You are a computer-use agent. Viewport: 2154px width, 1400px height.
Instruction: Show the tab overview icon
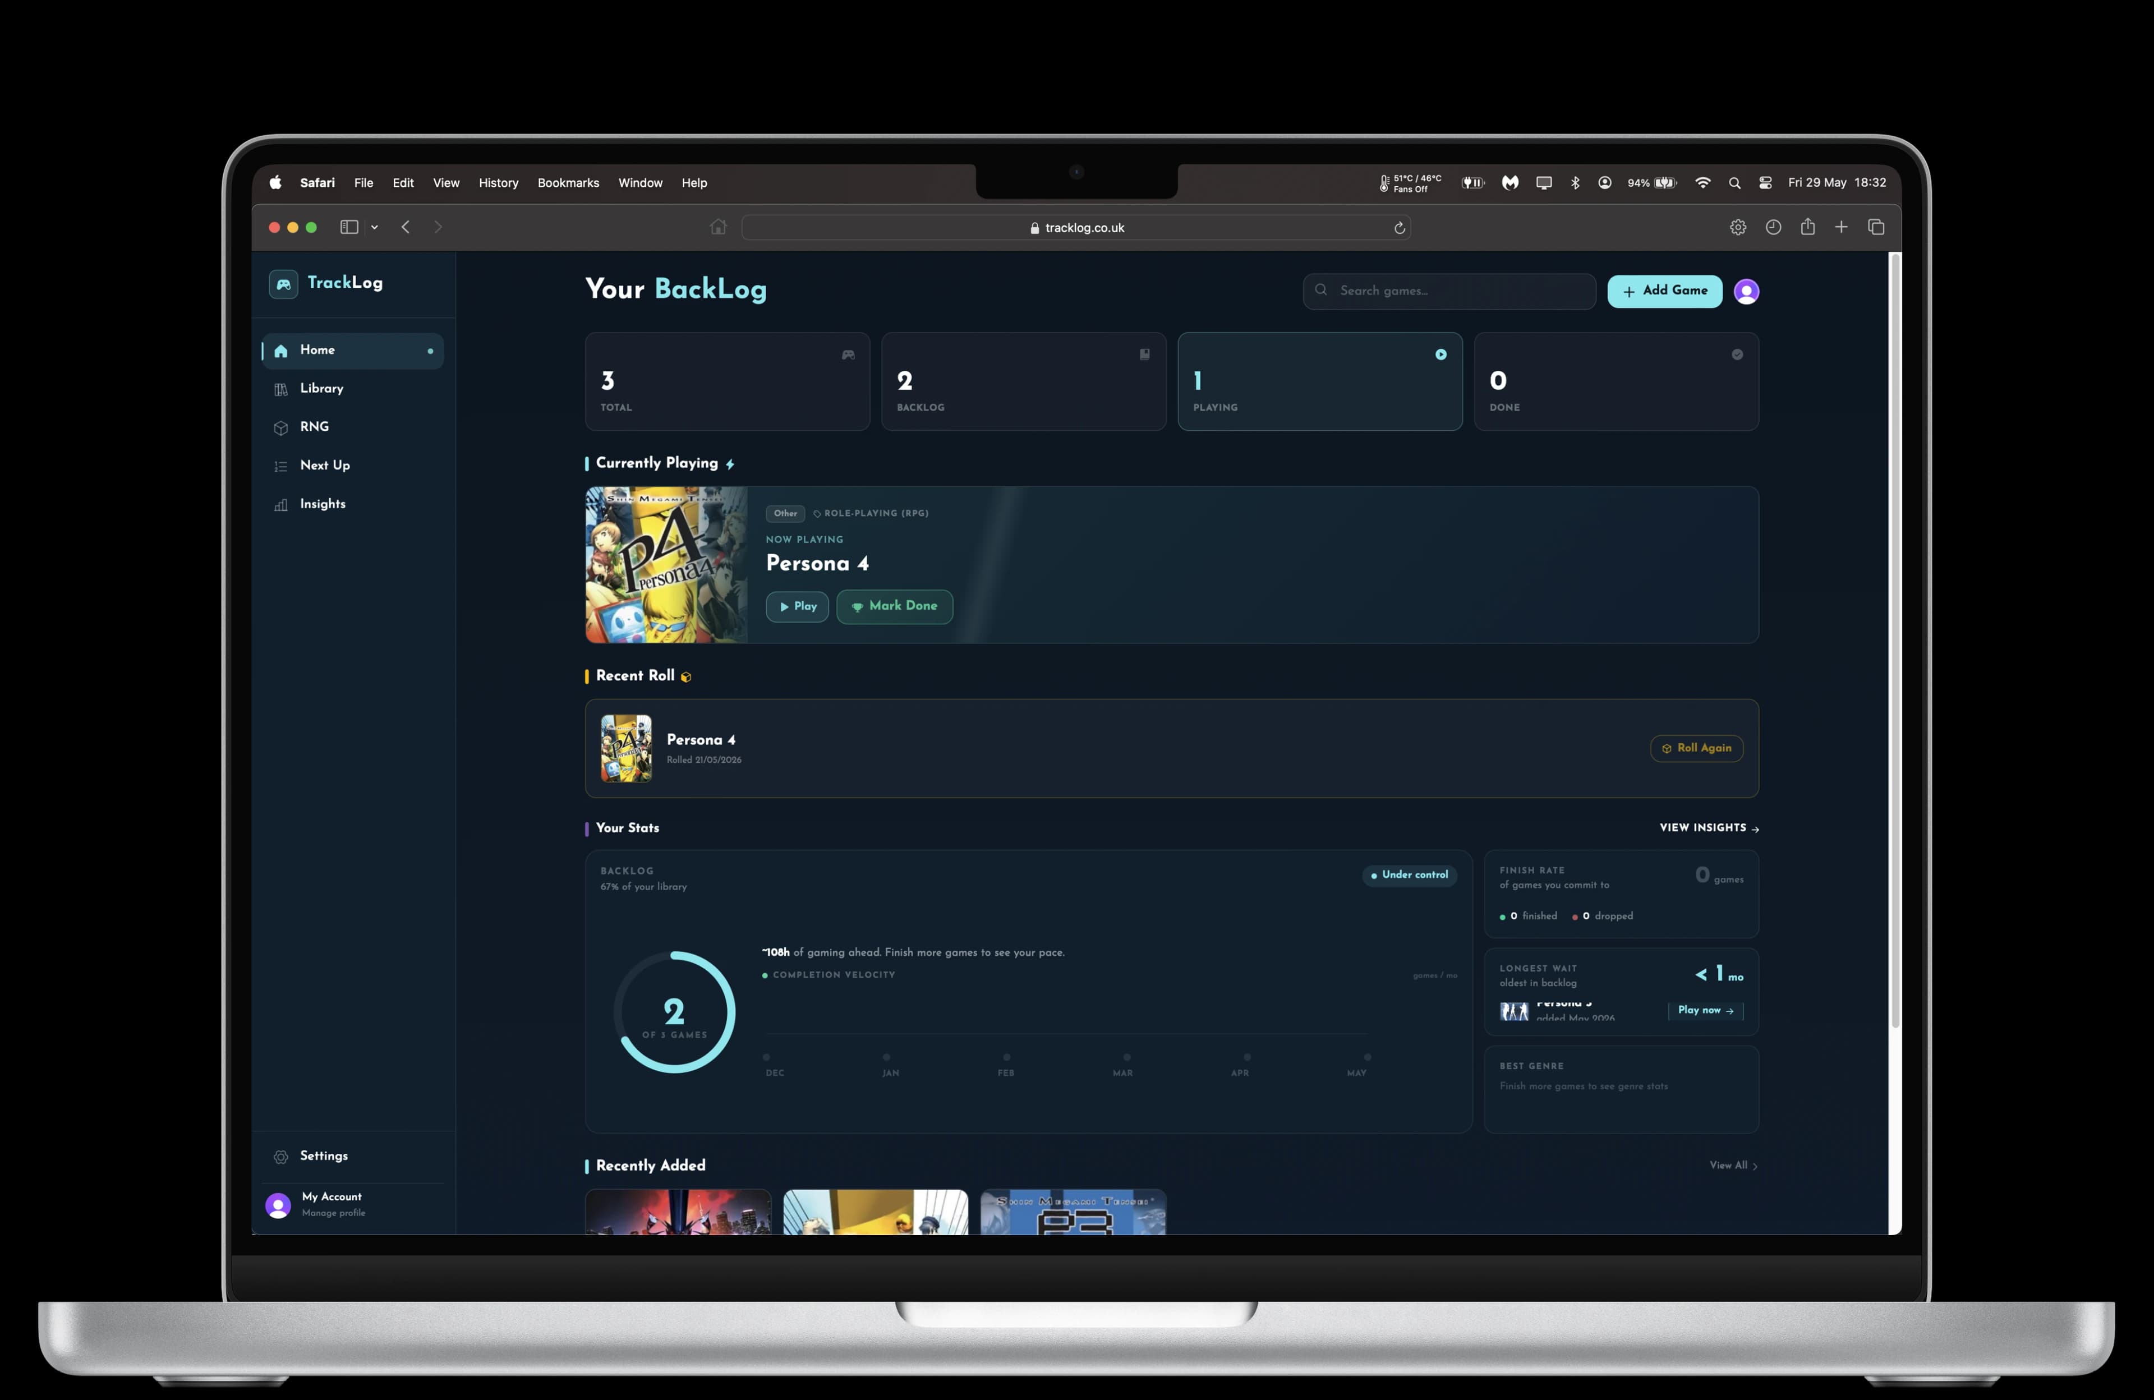1876,227
